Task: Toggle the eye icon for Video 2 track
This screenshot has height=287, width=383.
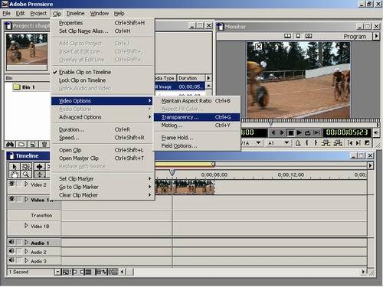Action: point(11,184)
